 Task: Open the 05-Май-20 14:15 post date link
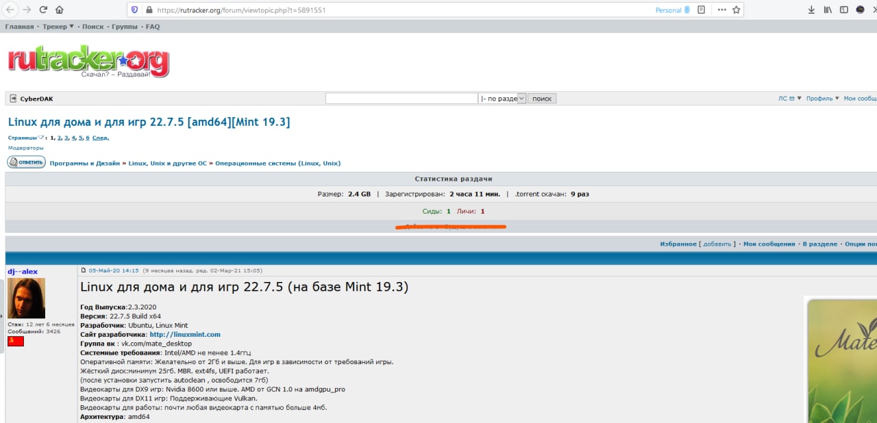click(114, 270)
